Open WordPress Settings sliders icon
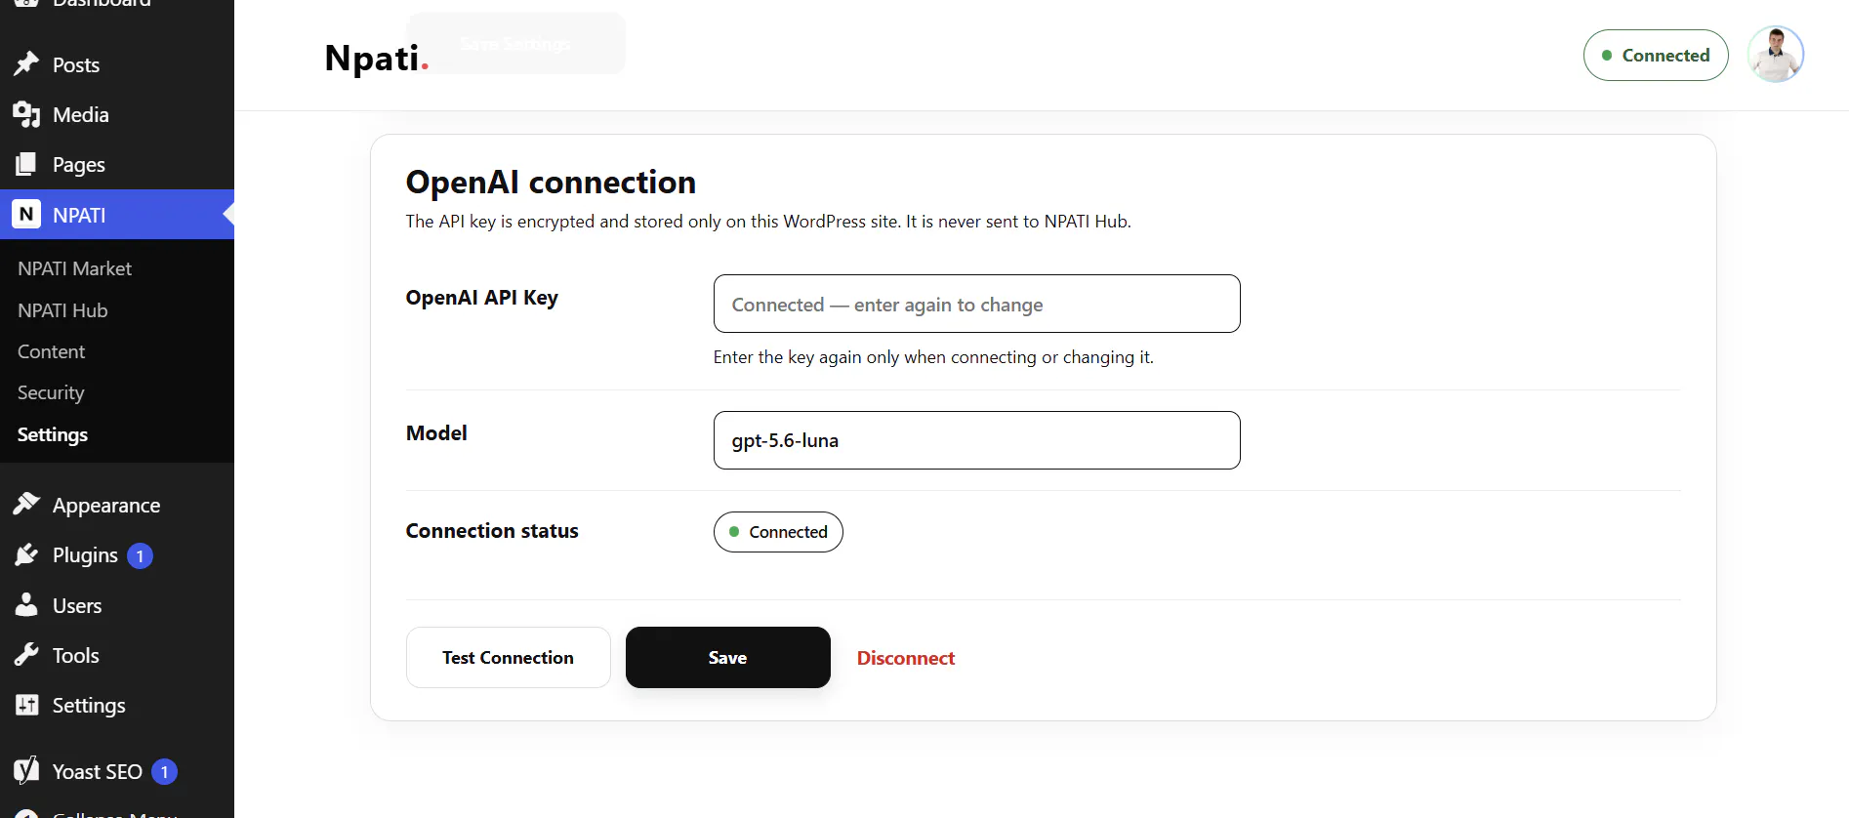Screen dimensions: 1849x818 (x=26, y=705)
